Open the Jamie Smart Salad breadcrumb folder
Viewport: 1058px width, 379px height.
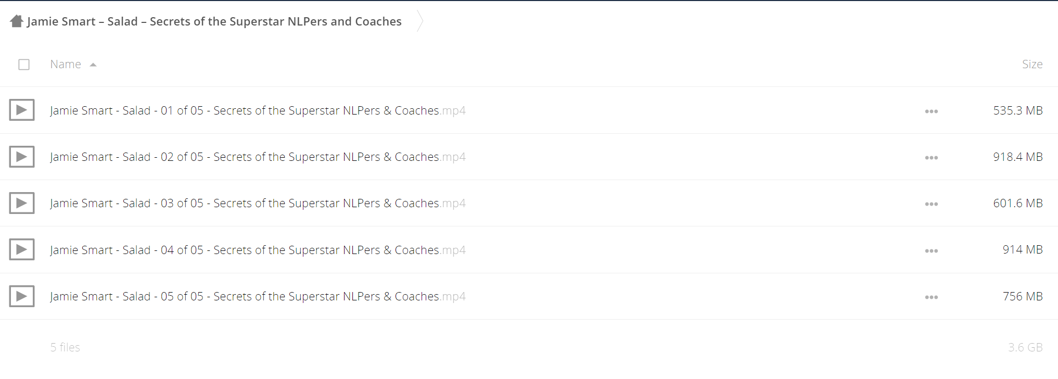pos(214,21)
